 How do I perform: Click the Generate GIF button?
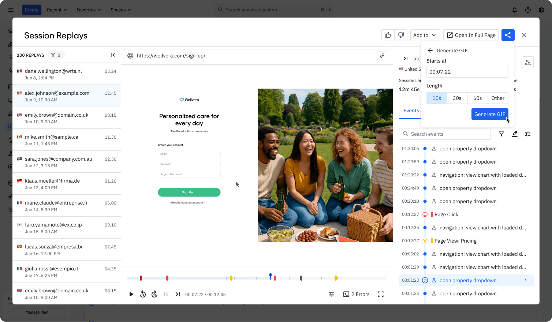tap(490, 114)
